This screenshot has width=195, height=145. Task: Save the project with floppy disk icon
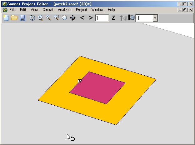coord(22,18)
